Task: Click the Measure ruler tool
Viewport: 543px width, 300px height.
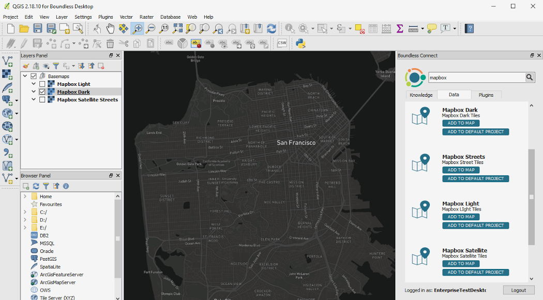Action: click(x=413, y=29)
